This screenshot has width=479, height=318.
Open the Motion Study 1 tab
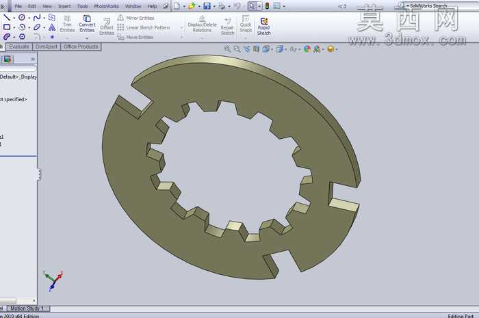[28, 308]
